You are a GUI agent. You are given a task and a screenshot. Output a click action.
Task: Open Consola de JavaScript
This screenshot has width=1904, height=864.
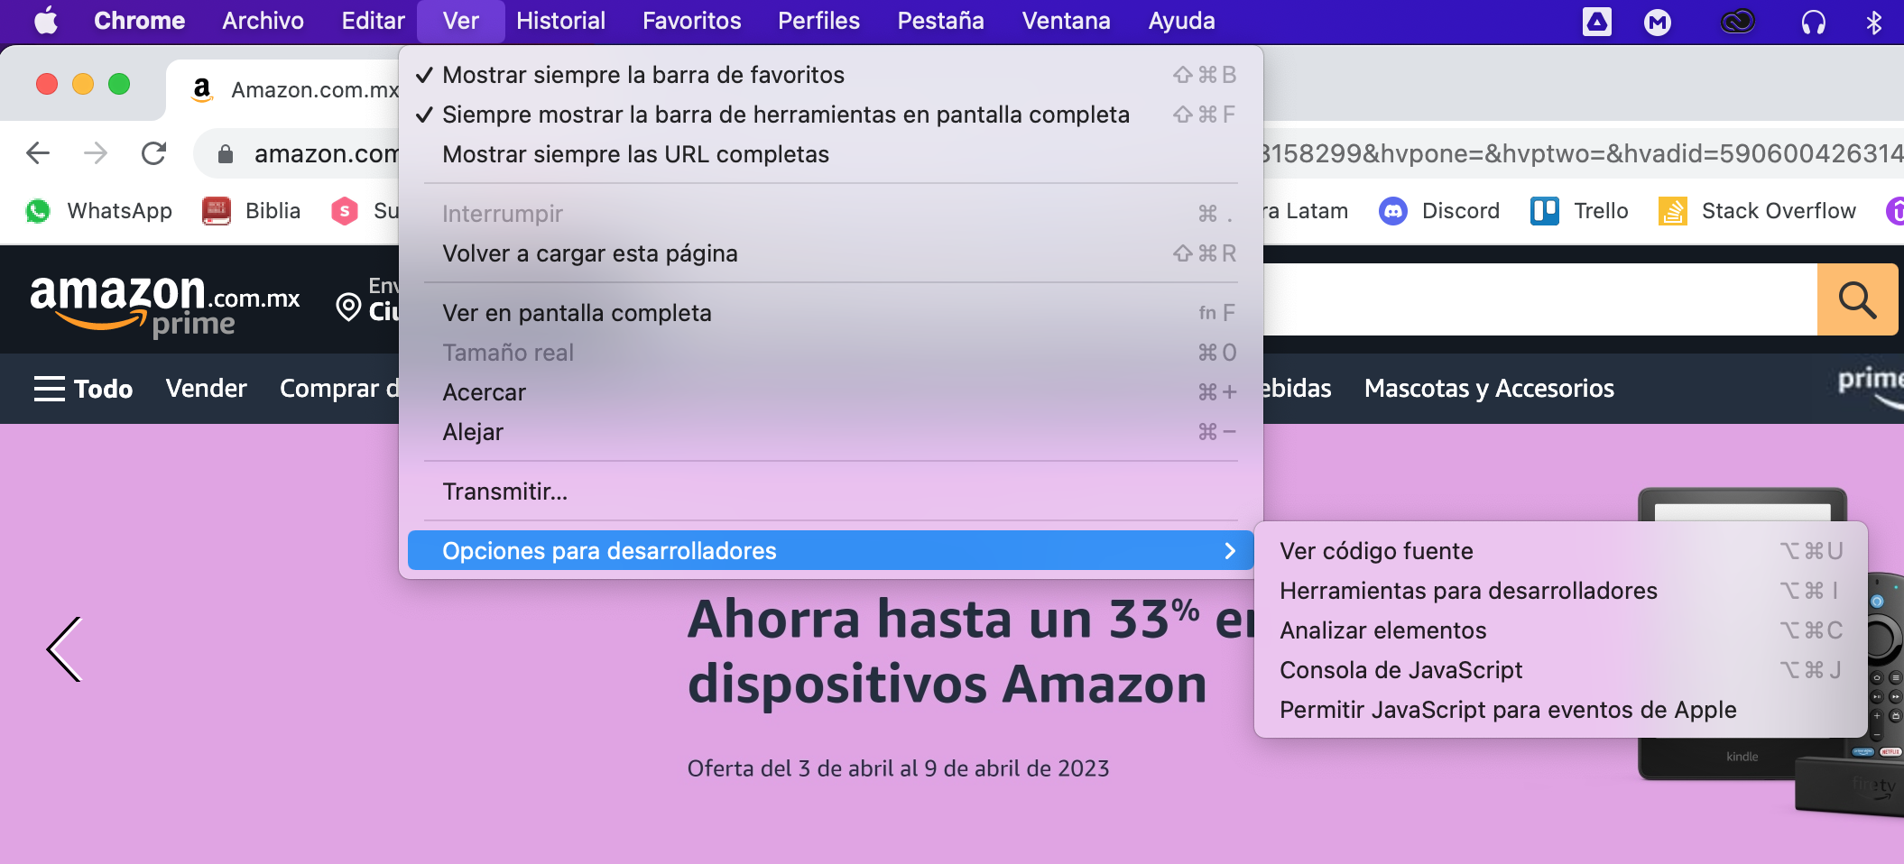pyautogui.click(x=1560, y=670)
